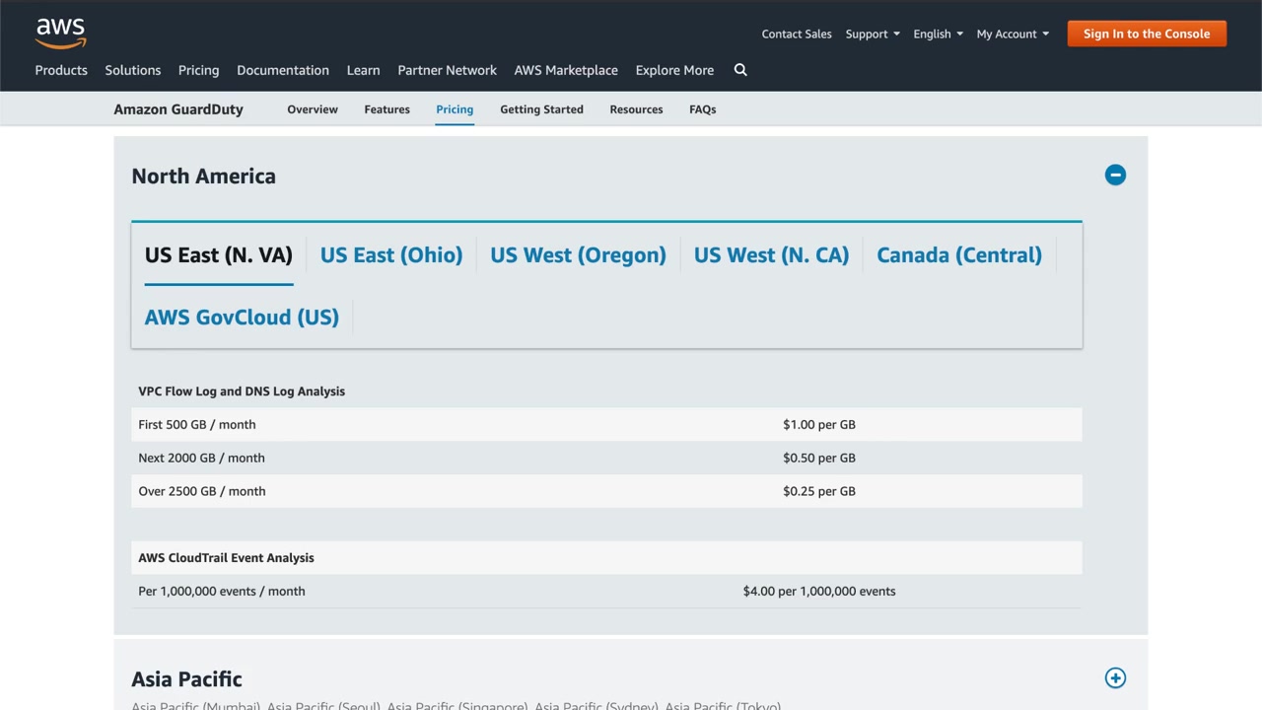Select the US West (Oregon) region tab
The height and width of the screenshot is (710, 1262).
coord(578,255)
